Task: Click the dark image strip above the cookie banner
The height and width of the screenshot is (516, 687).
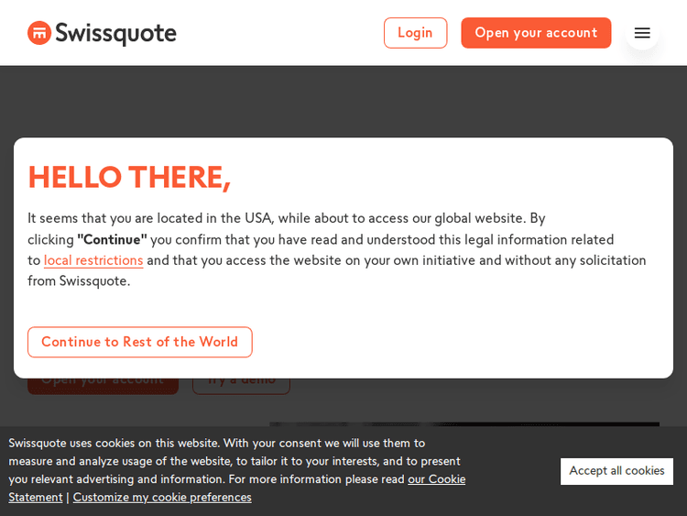Action: click(463, 424)
